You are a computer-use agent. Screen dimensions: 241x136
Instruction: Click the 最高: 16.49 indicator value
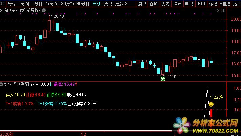tap(66, 84)
